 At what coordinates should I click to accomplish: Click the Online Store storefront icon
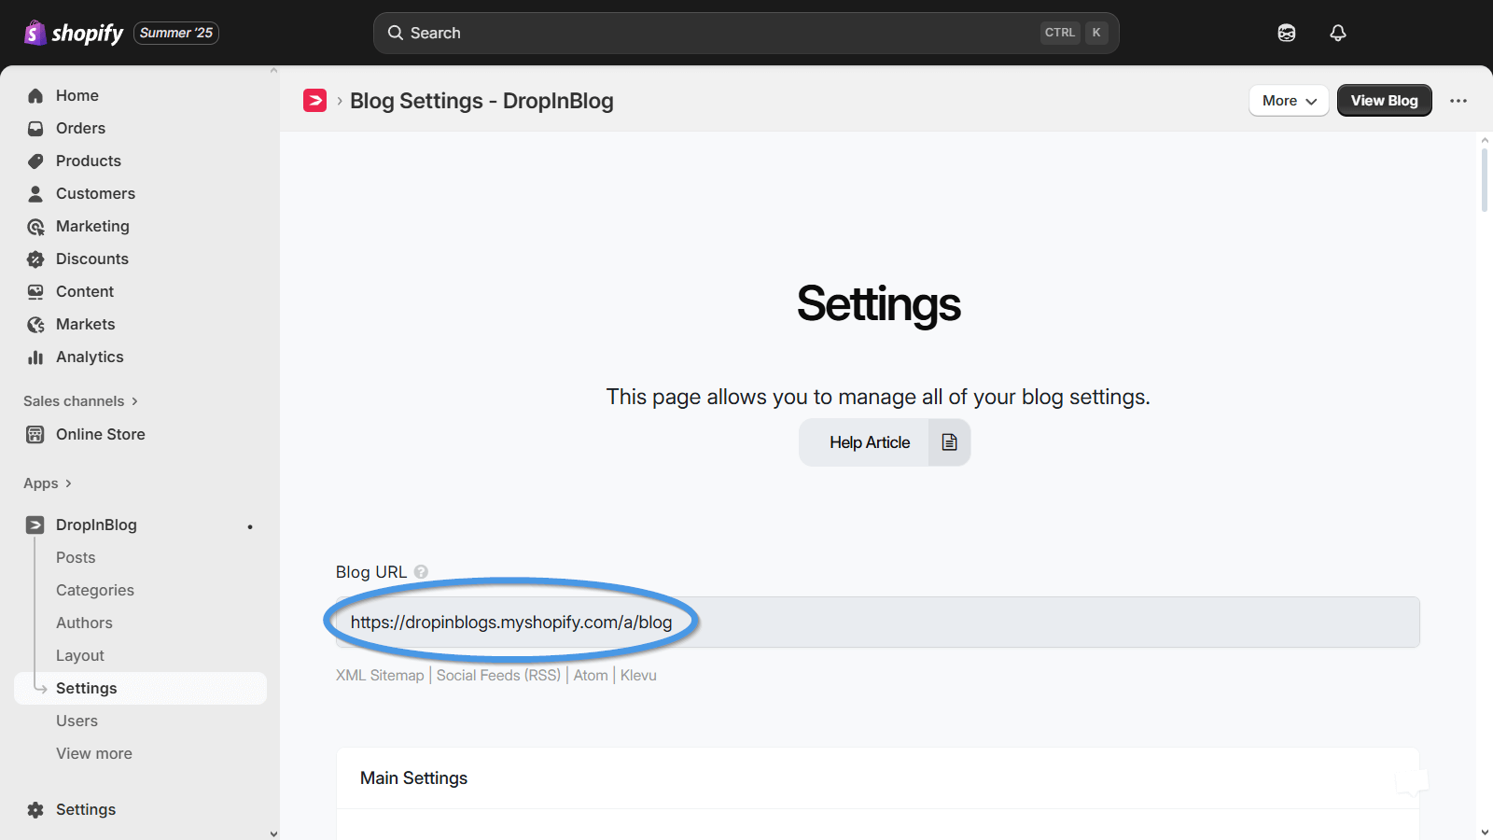(x=35, y=434)
